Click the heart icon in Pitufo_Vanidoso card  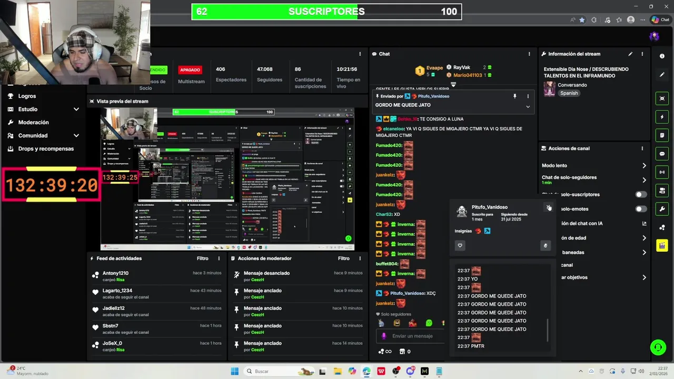coord(460,245)
